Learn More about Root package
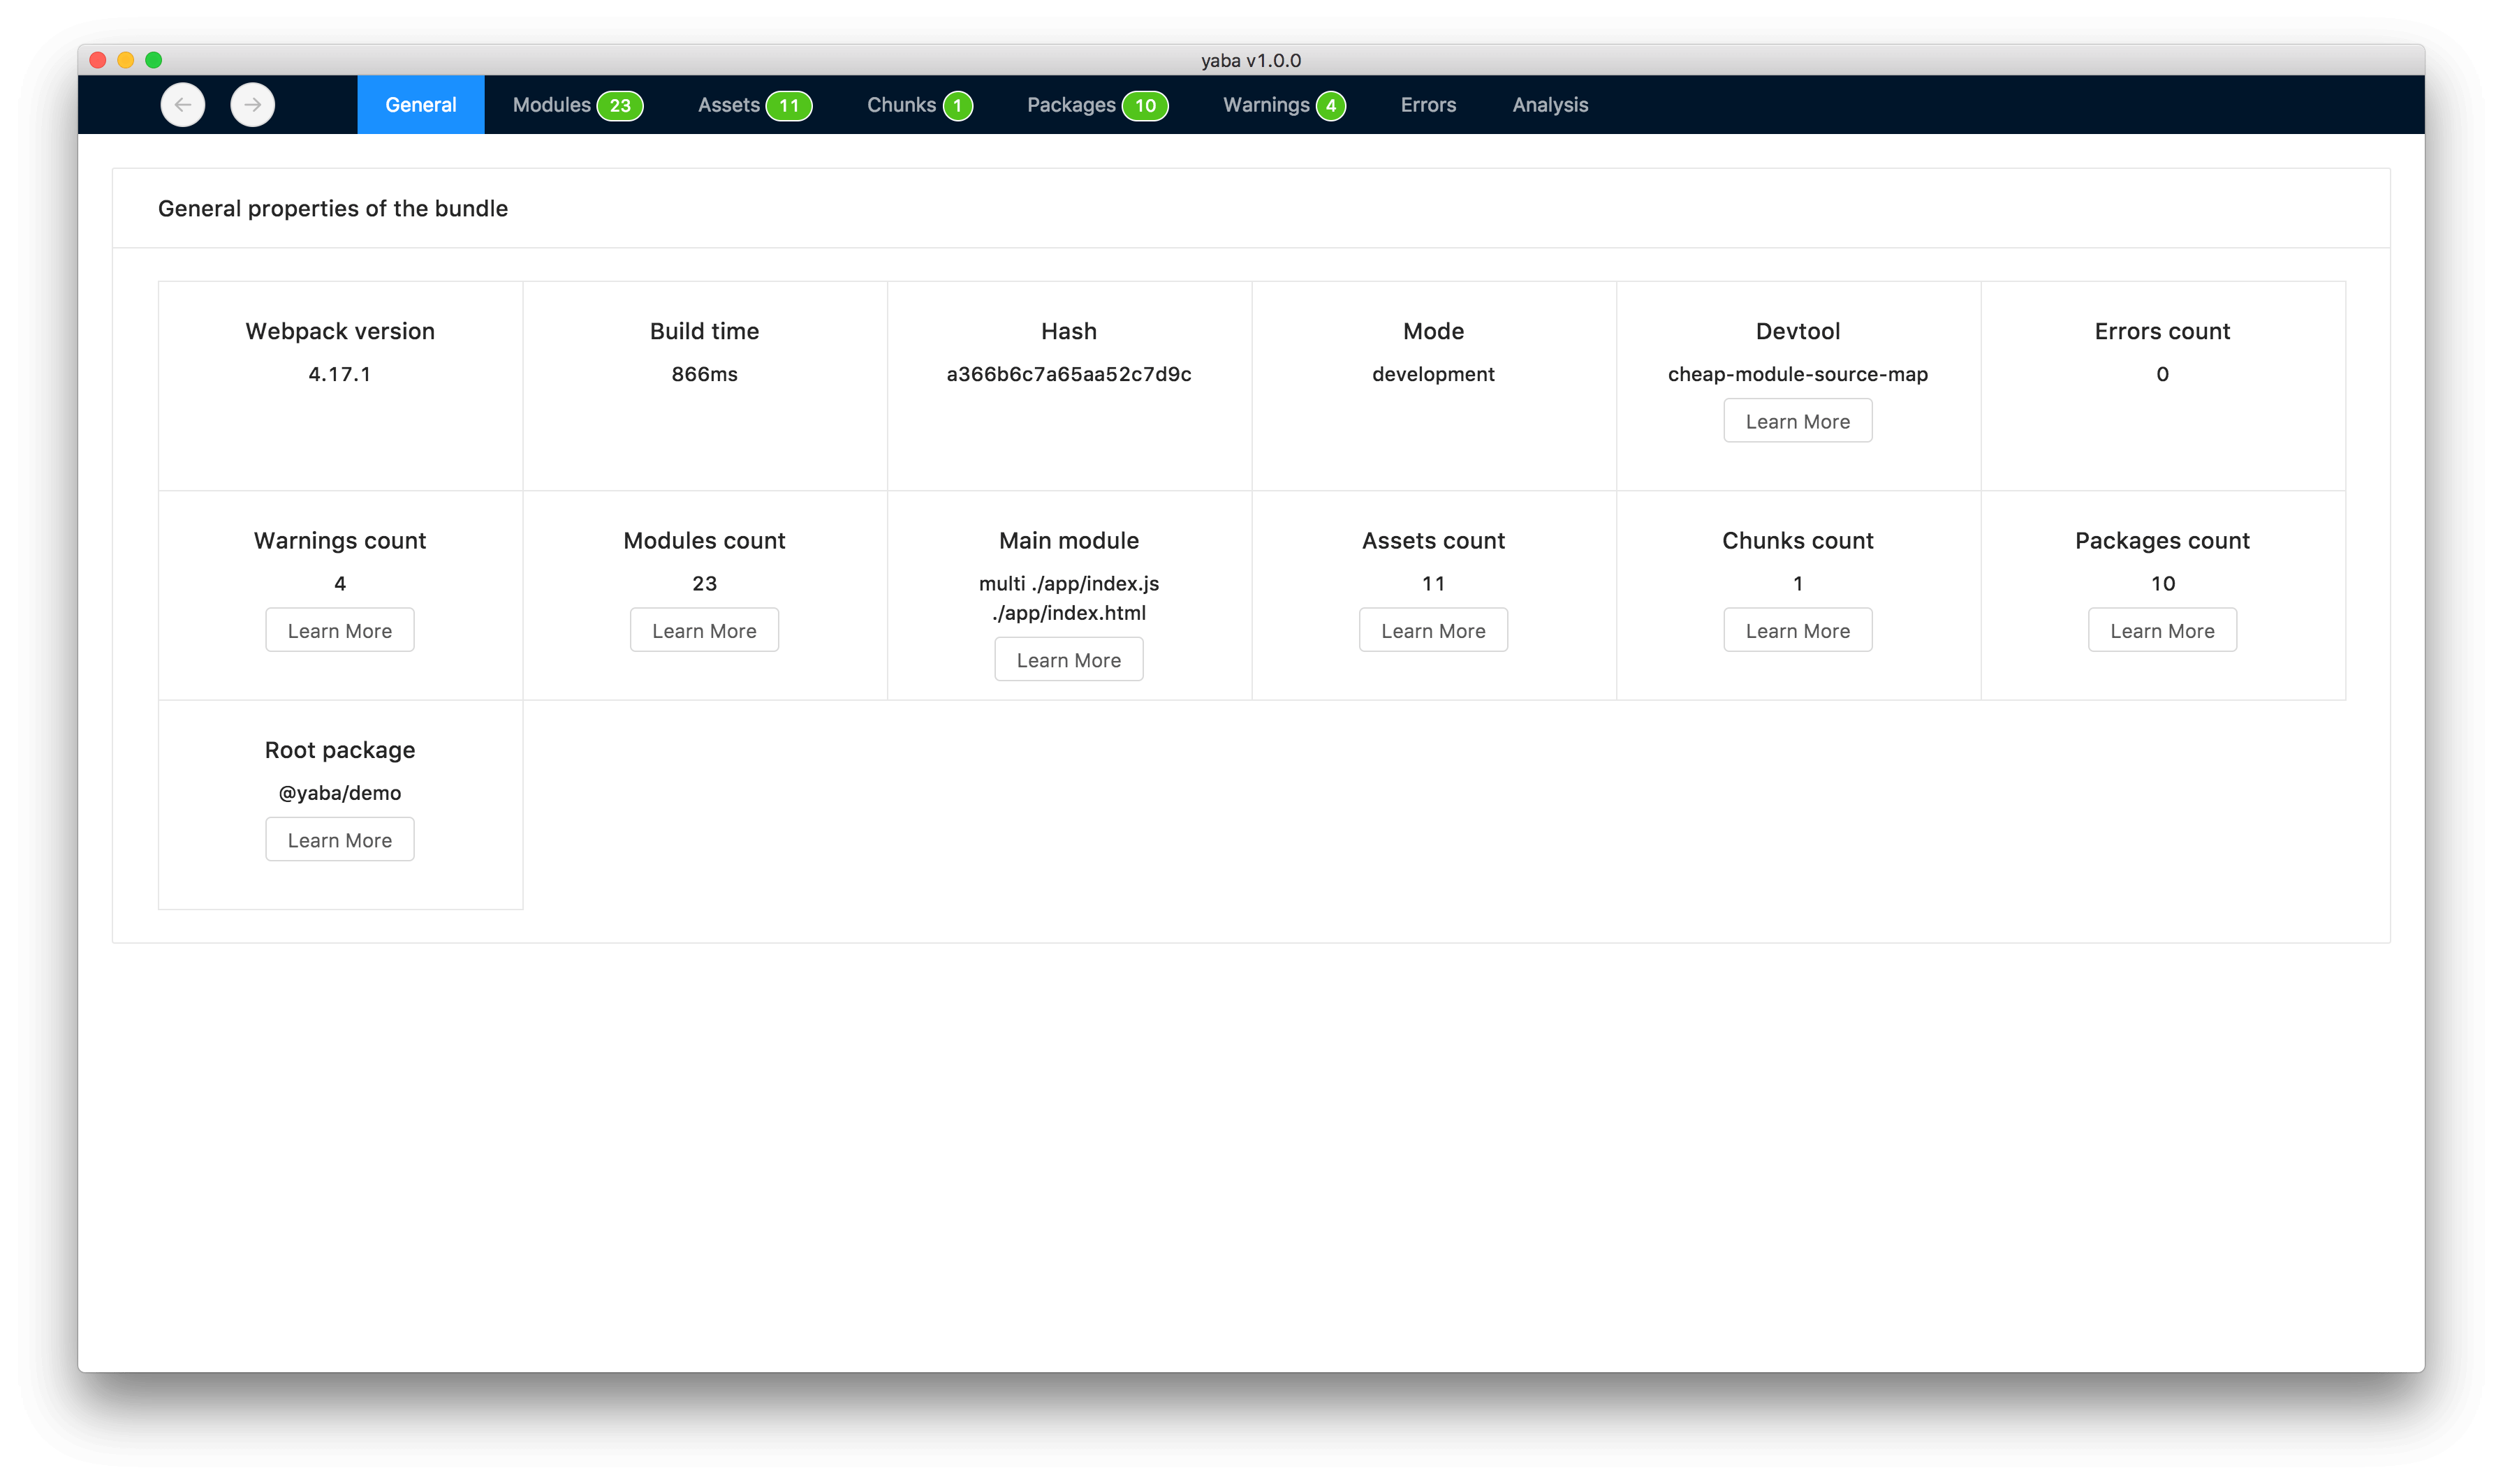Image resolution: width=2503 pixels, height=1484 pixels. [x=339, y=839]
